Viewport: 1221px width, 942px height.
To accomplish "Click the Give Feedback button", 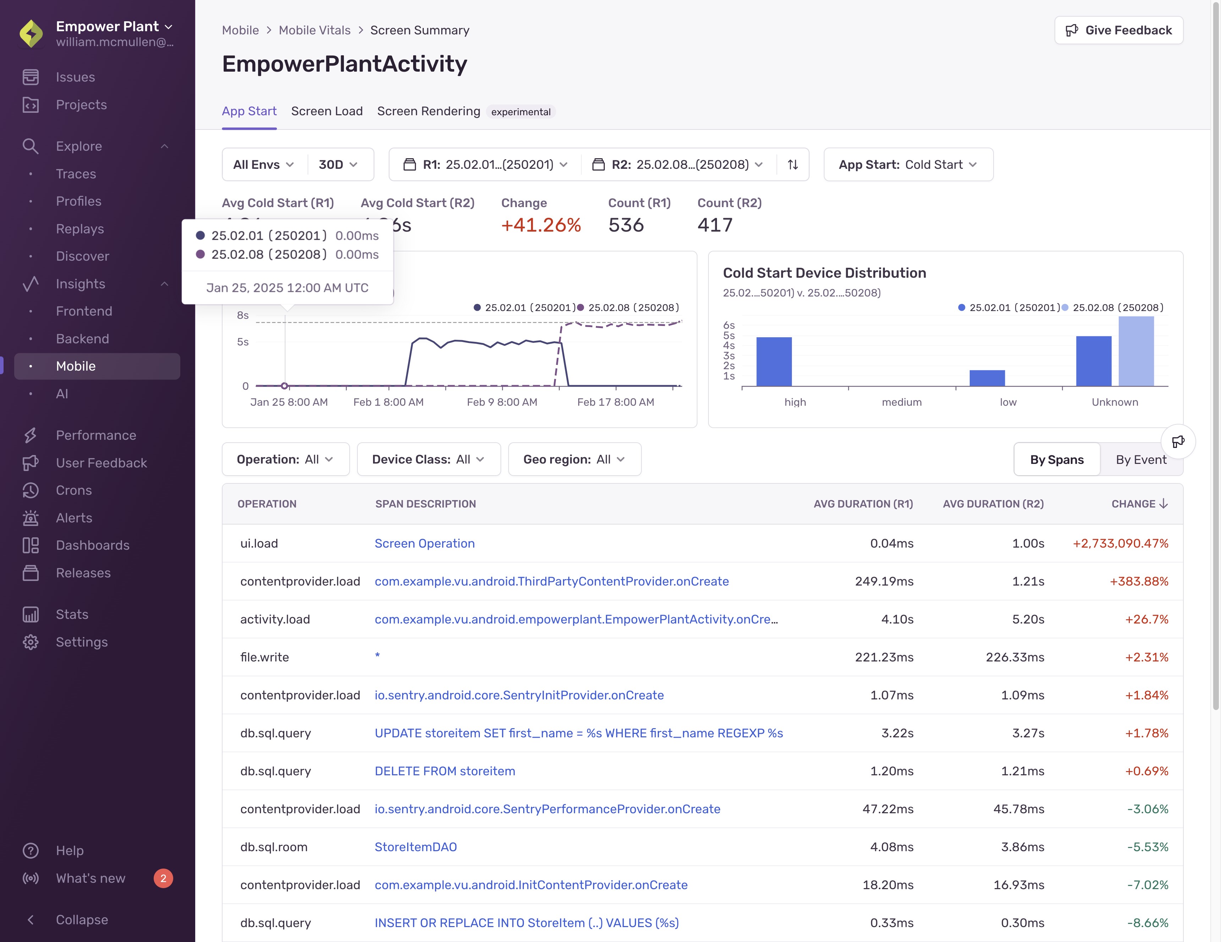I will 1118,30.
